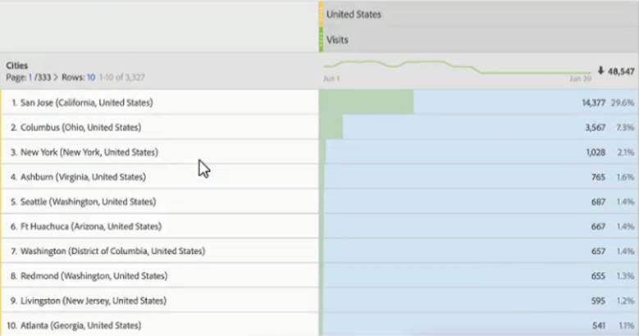The image size is (639, 336).
Task: Select the San Jose (California) row
Action: tap(82, 102)
